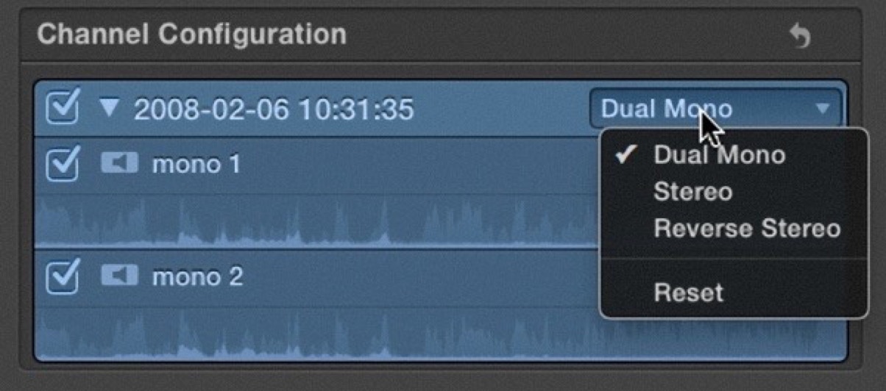Viewport: 886px width, 391px height.
Task: Select the mono 1 waveform
Action: (316, 222)
